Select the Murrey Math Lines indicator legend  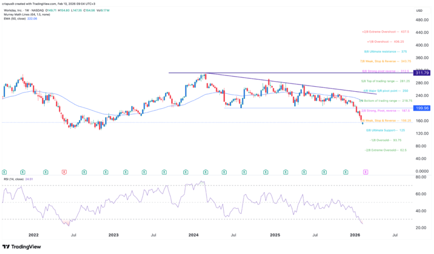click(x=27, y=15)
